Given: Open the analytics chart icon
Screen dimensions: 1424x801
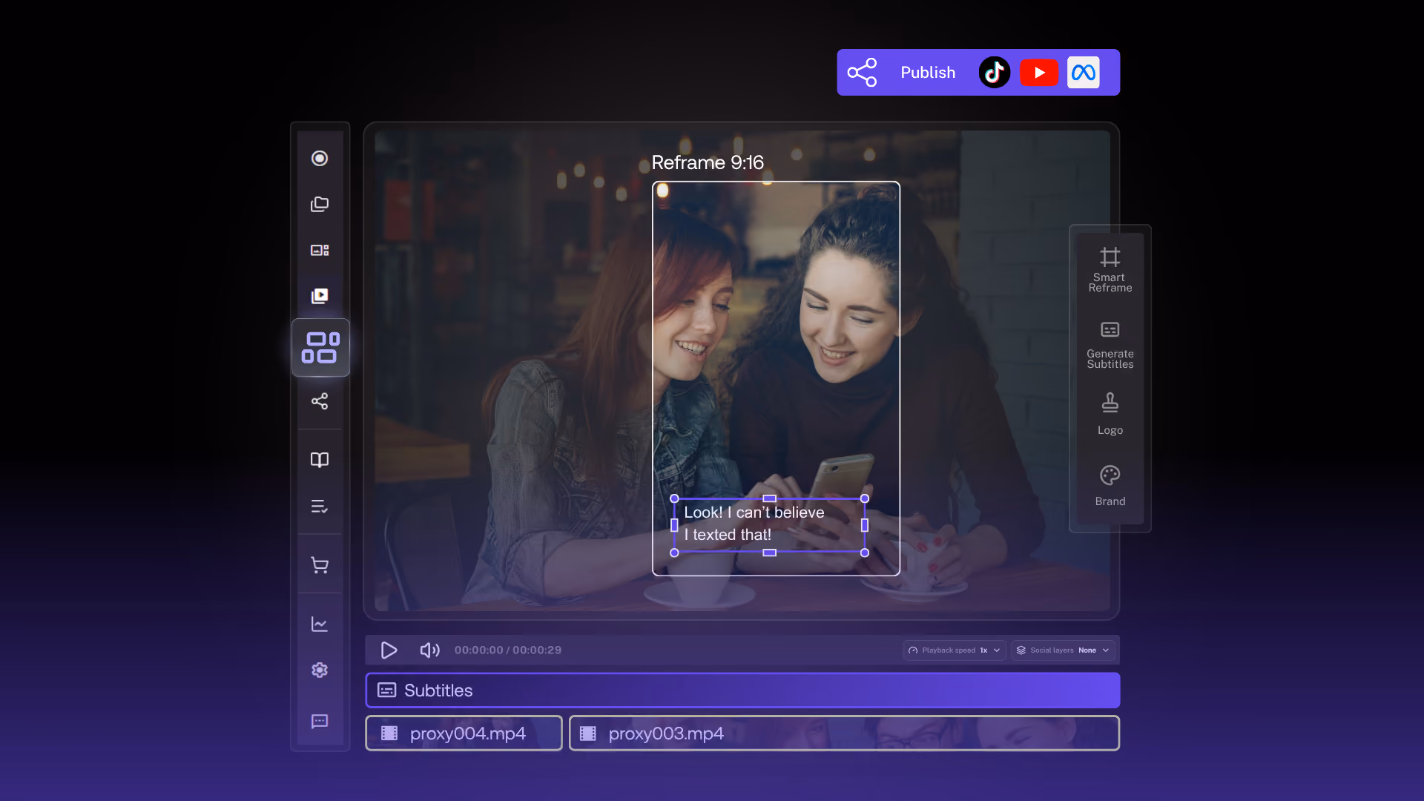Looking at the screenshot, I should pos(320,624).
